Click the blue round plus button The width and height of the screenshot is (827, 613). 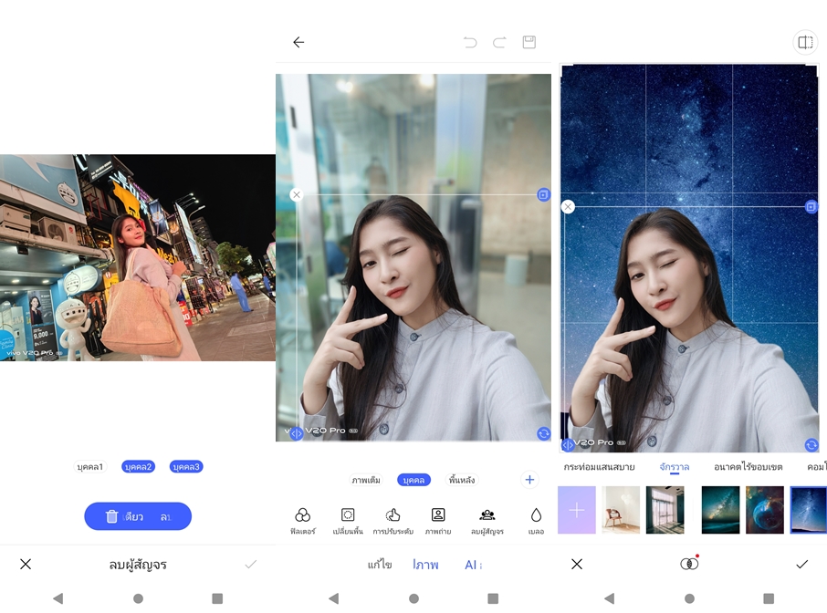[529, 480]
